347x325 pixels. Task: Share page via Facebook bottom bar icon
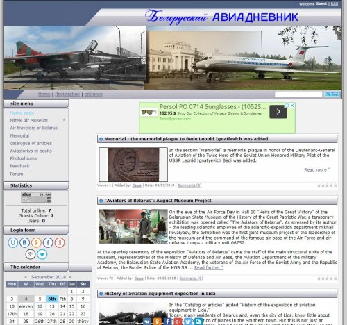pyautogui.click(x=168, y=322)
